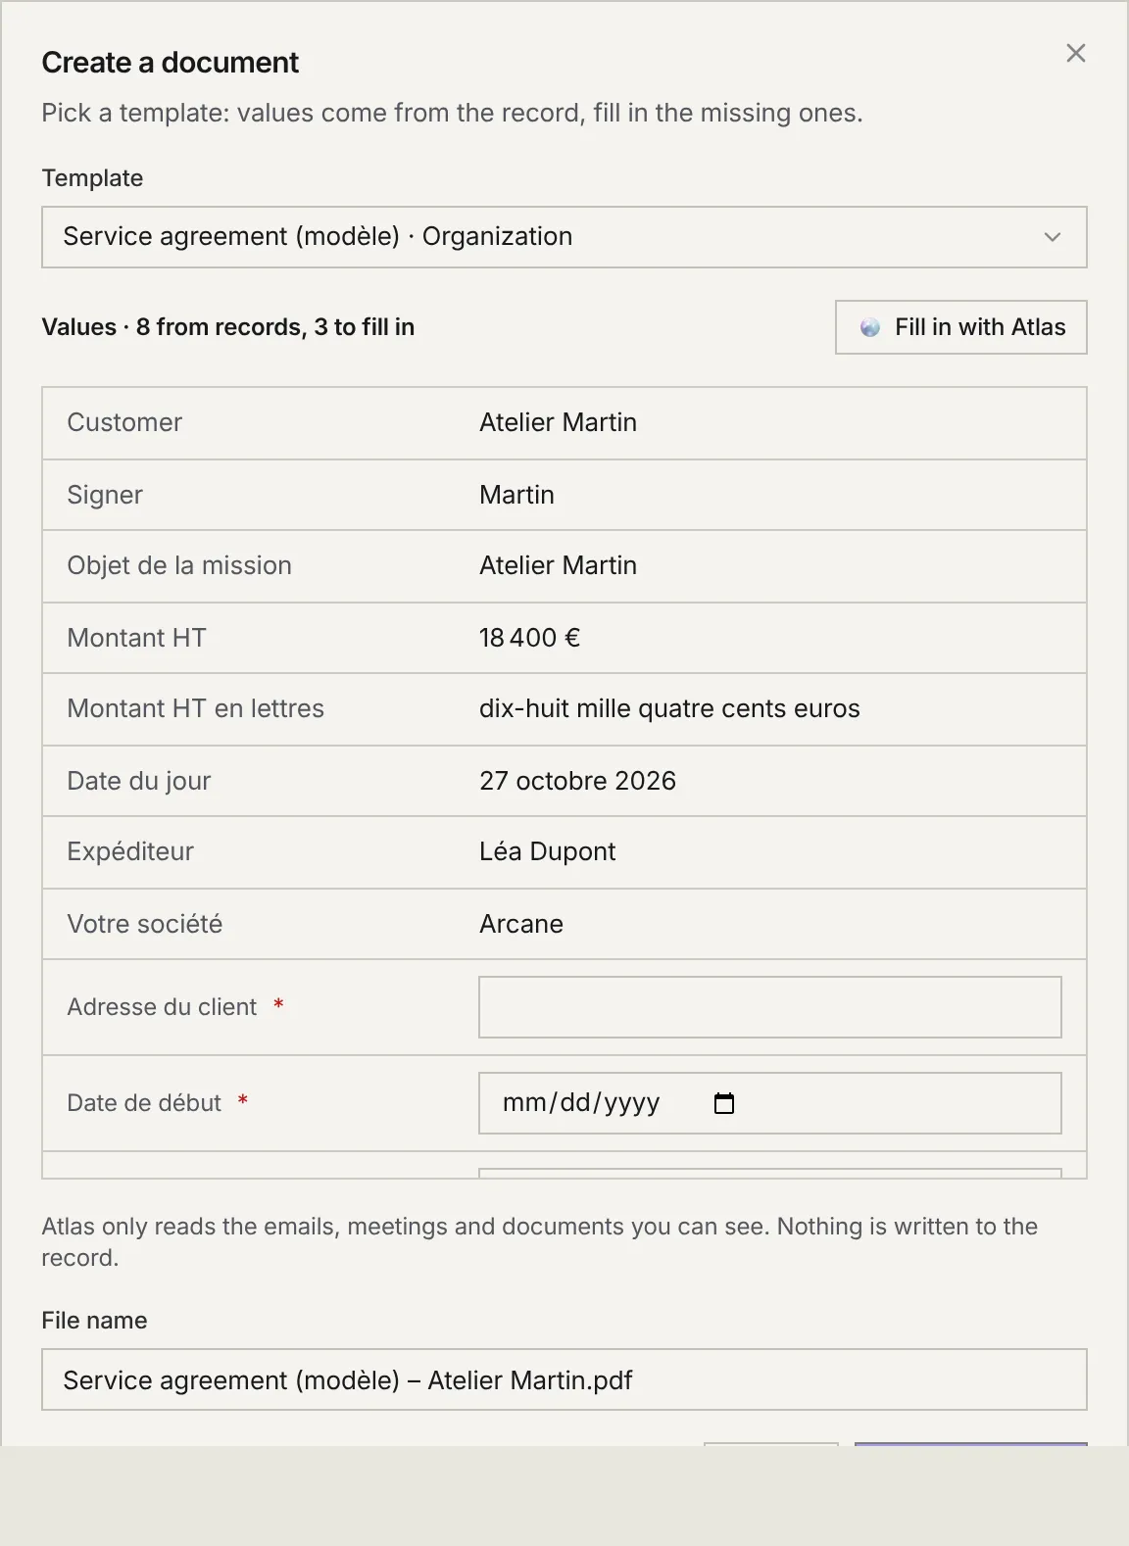The width and height of the screenshot is (1129, 1546).
Task: Click the File name label
Action: [x=94, y=1321]
